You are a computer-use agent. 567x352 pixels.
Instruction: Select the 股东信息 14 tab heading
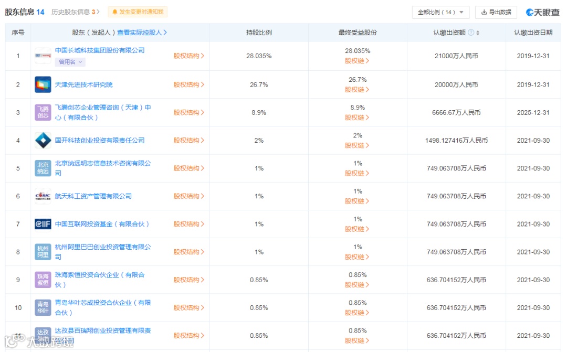[x=25, y=12]
